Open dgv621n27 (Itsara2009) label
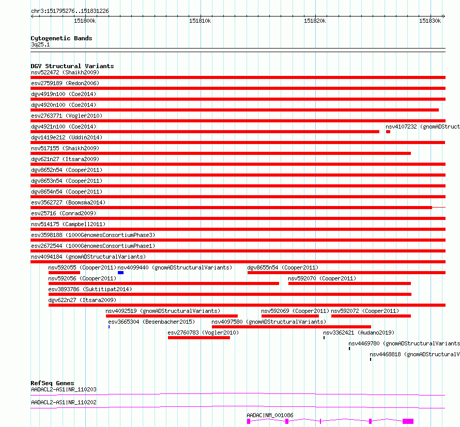 point(65,159)
